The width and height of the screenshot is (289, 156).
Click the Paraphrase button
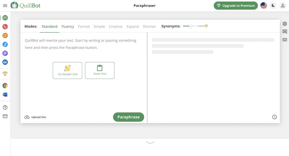point(128,117)
